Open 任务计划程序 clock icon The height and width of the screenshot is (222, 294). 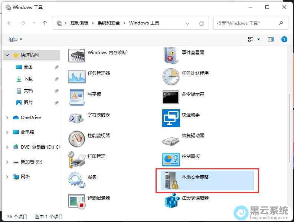pos(171,76)
